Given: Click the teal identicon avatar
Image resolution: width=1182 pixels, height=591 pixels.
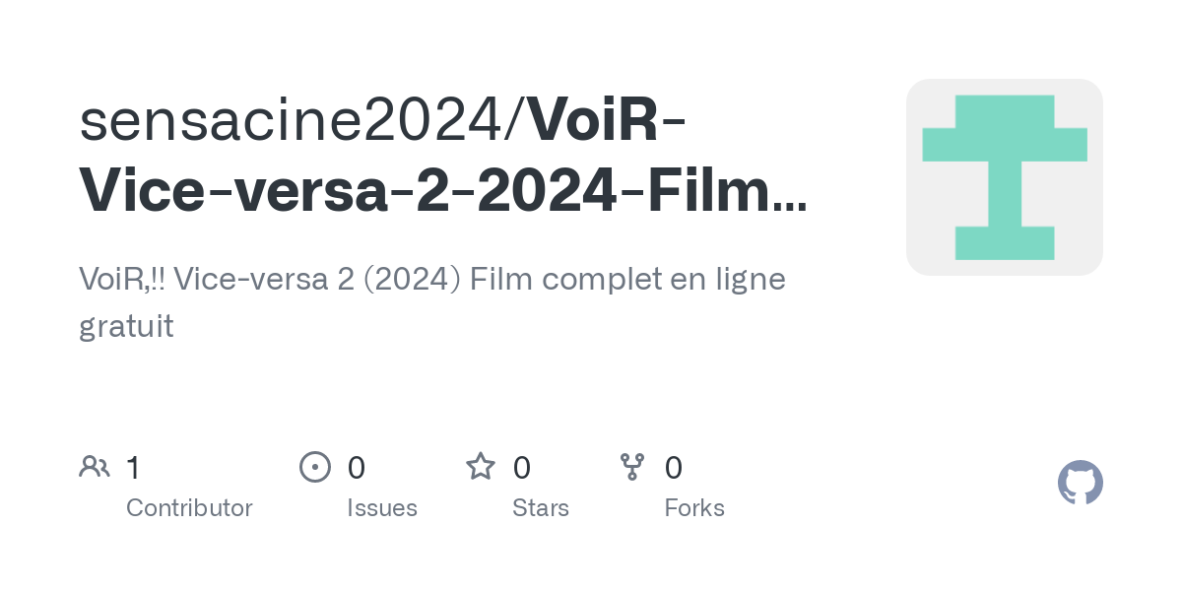Looking at the screenshot, I should (1004, 177).
